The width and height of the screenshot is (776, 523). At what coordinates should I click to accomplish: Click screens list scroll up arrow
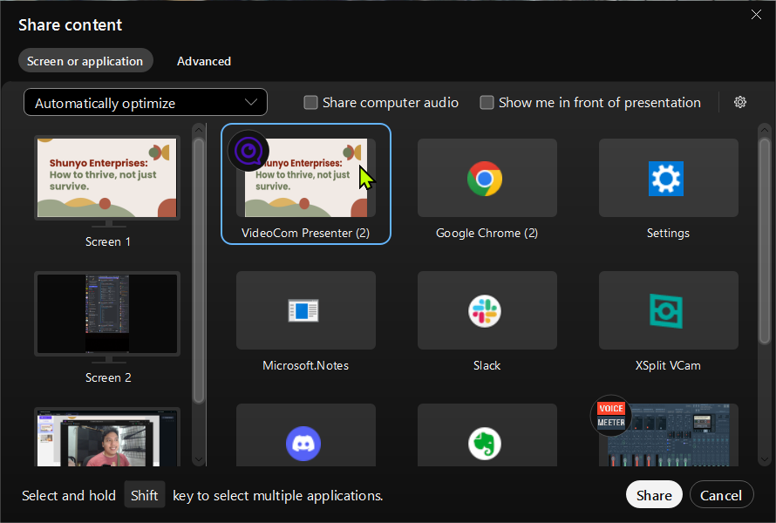(199, 130)
